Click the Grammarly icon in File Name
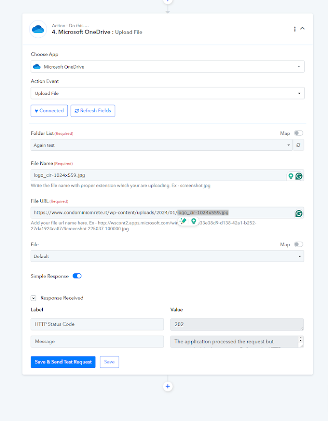The width and height of the screenshot is (328, 421). point(299,176)
